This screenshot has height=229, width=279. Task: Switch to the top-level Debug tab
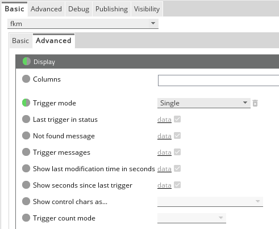pyautogui.click(x=78, y=9)
